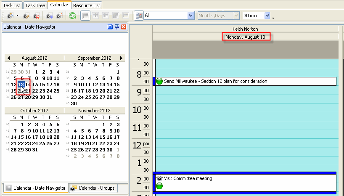Click the edit task pencil icon
Screen dimensions: 344x196
[x=26, y=16]
